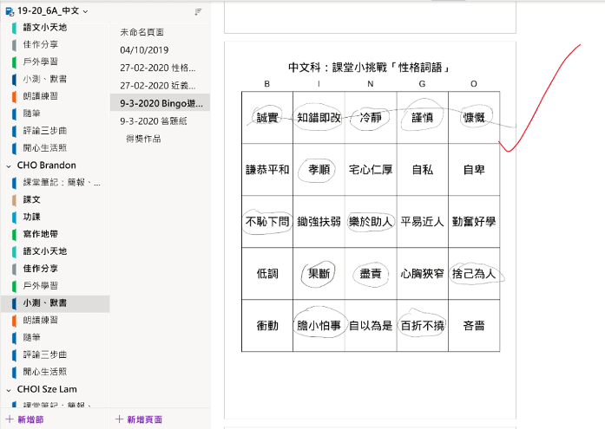The height and width of the screenshot is (429, 605).
Task: Open the 課文 section
Action: pyautogui.click(x=32, y=199)
